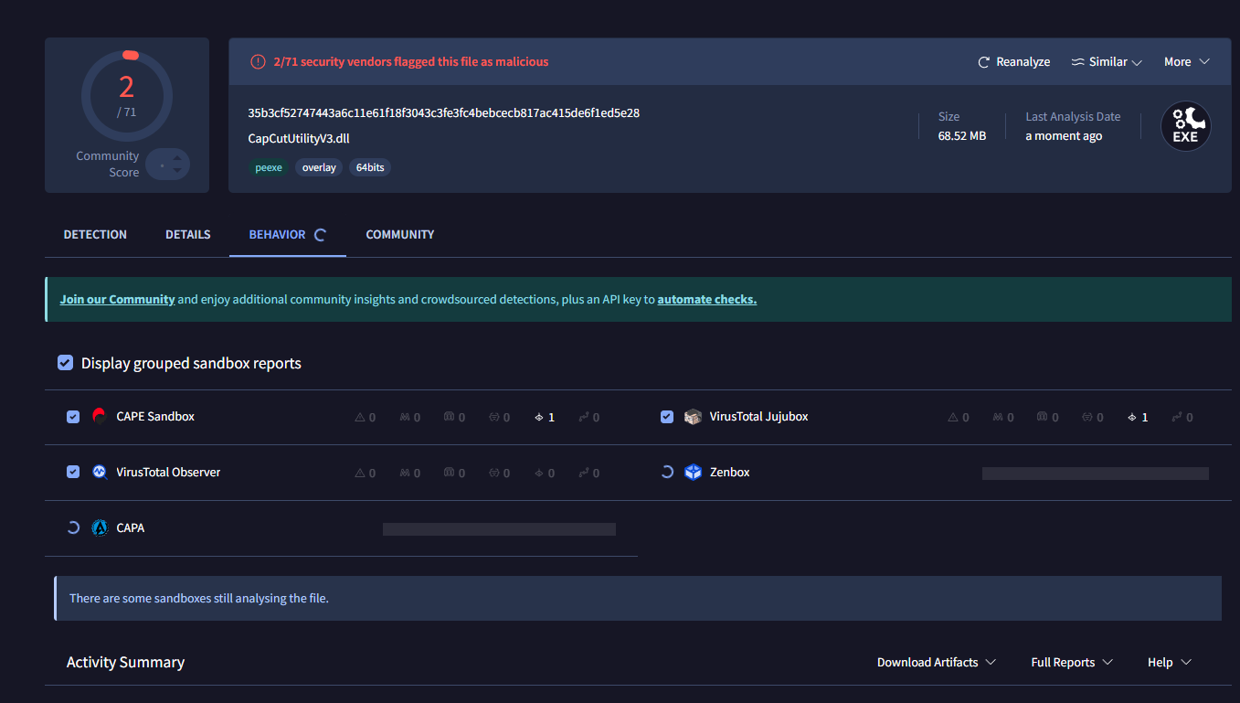Viewport: 1240px width, 703px height.
Task: Open the Similar dropdown
Action: [x=1106, y=61]
